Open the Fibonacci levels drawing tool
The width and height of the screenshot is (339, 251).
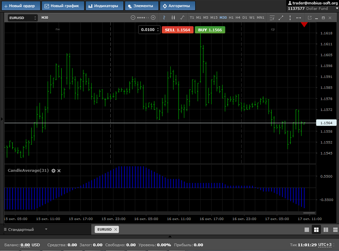[x=272, y=18]
